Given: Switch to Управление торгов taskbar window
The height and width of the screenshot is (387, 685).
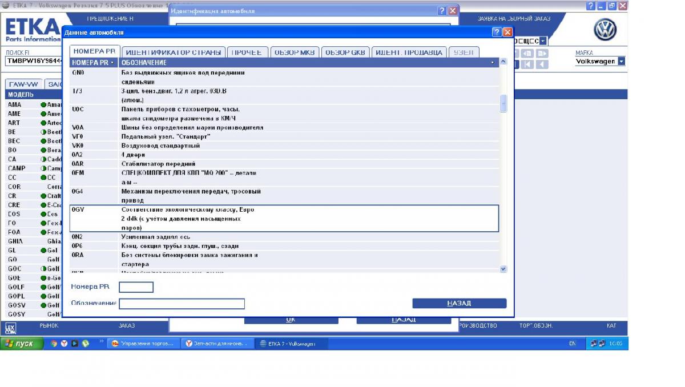Looking at the screenshot, I should pos(144,344).
